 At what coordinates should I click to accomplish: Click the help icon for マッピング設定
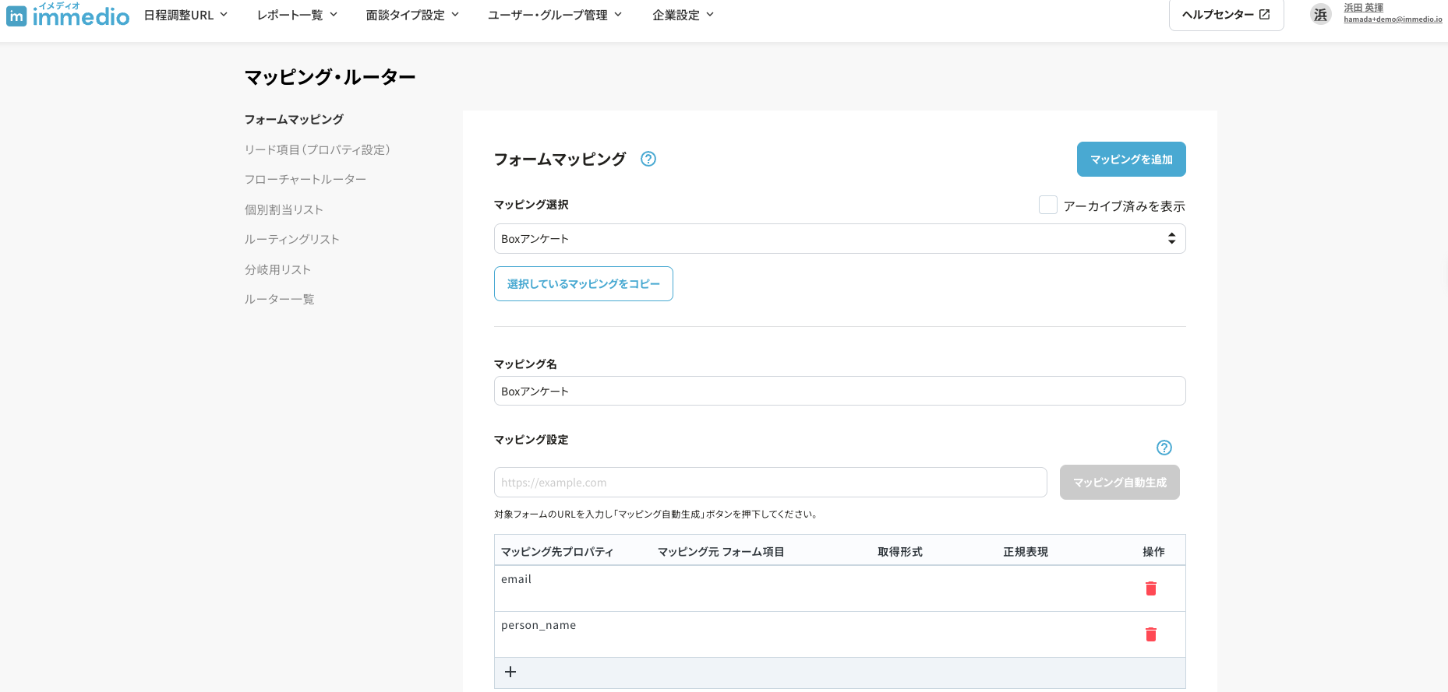click(x=1164, y=448)
